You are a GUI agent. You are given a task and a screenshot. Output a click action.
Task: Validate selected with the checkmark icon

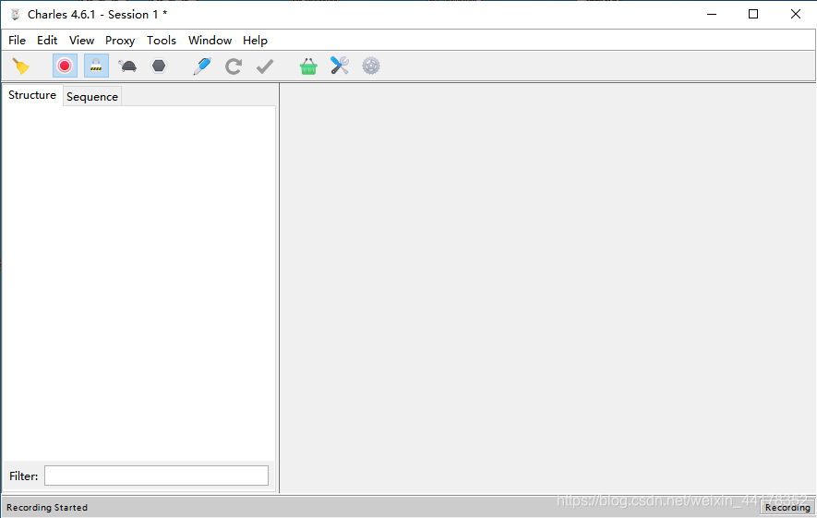(265, 66)
